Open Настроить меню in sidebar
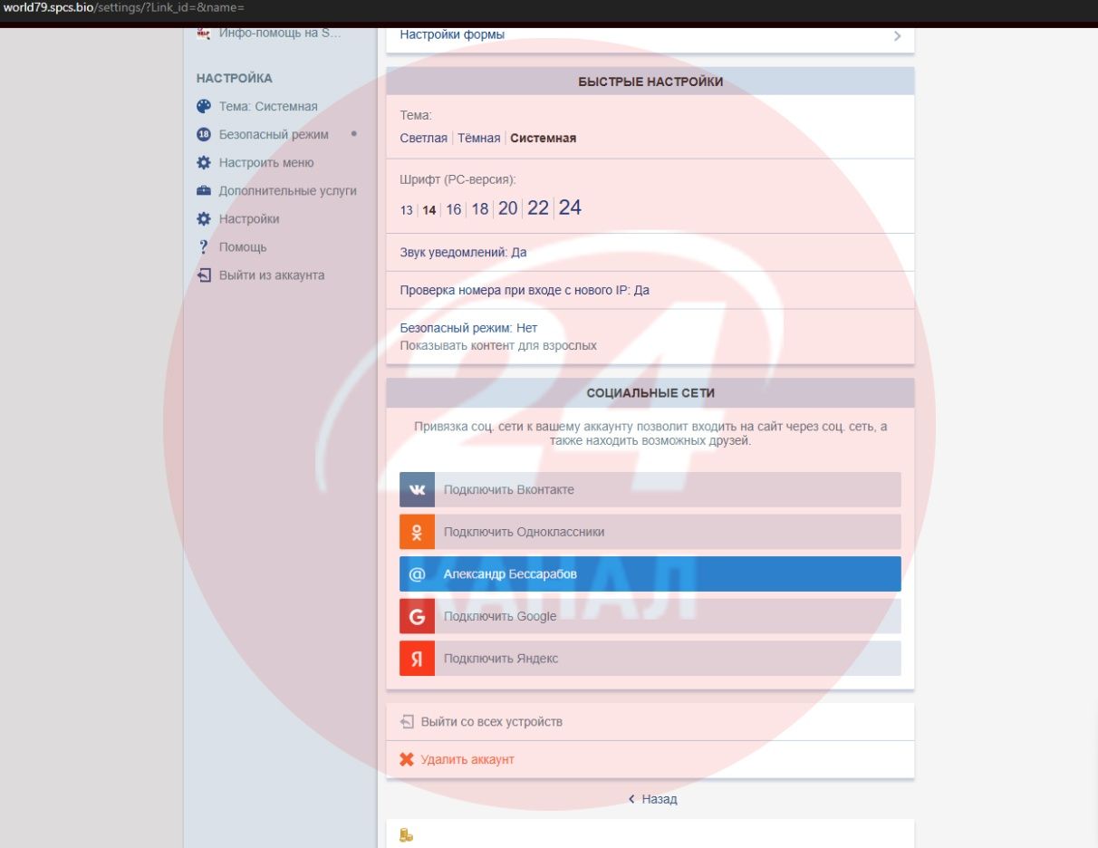This screenshot has height=848, width=1098. click(x=266, y=163)
